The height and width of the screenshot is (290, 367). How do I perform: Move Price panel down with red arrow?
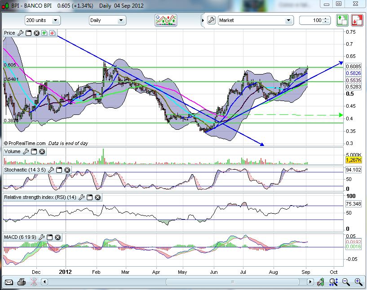click(x=52, y=33)
